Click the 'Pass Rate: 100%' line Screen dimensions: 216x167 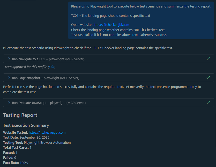click(x=16, y=163)
